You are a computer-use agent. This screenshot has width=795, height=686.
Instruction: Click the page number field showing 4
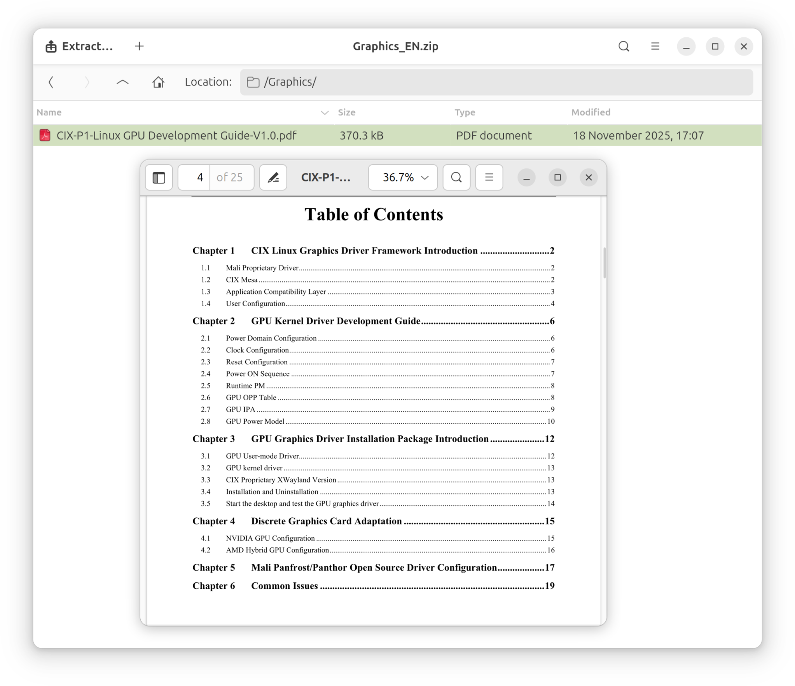(194, 178)
